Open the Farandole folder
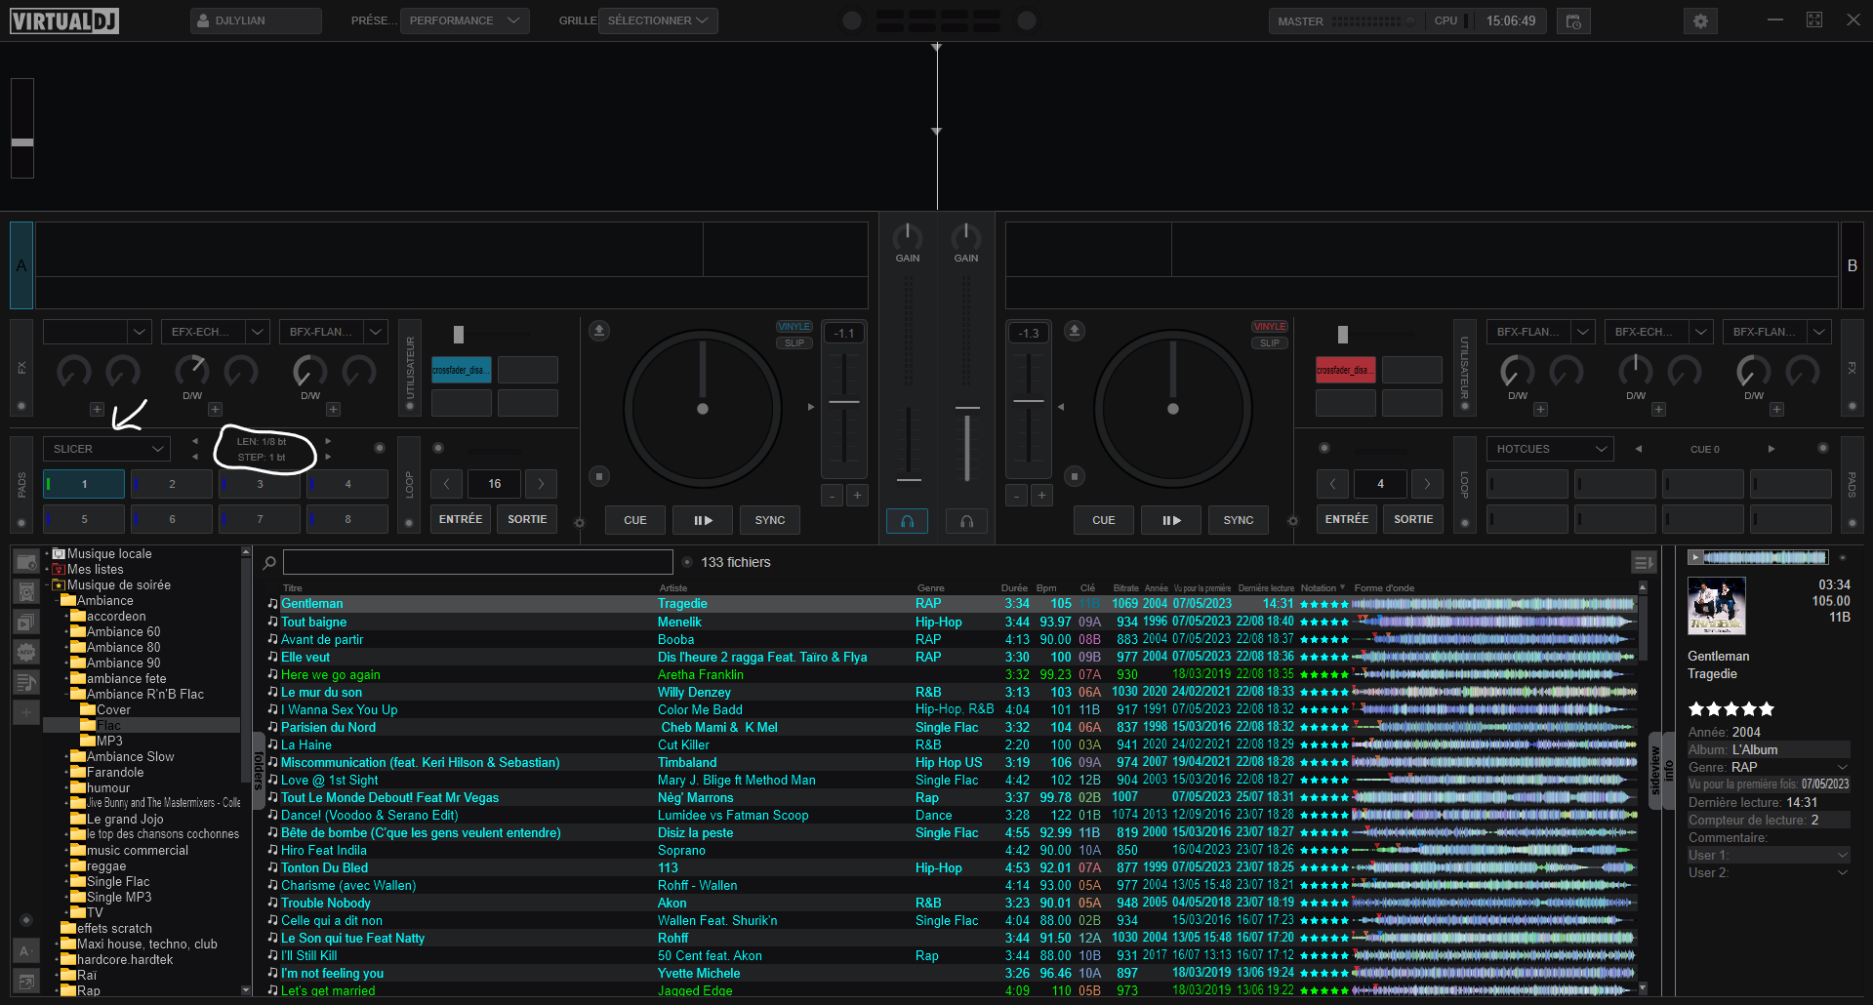1873x1005 pixels. tap(115, 773)
